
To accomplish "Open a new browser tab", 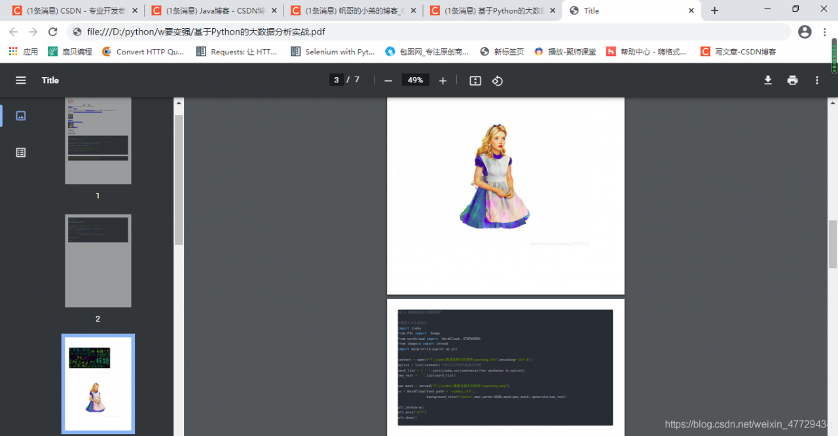I will point(714,10).
